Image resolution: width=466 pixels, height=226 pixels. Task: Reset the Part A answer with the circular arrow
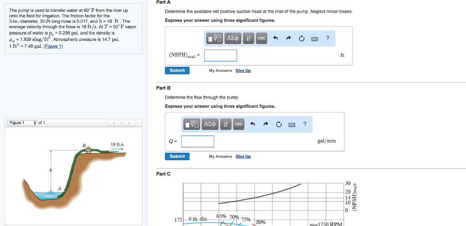pos(301,38)
